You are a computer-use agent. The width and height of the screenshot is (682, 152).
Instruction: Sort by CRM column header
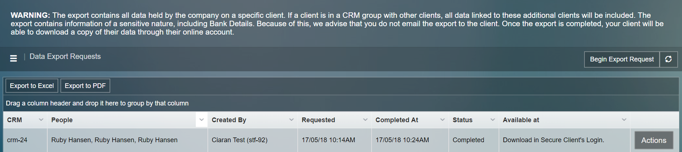tap(15, 120)
